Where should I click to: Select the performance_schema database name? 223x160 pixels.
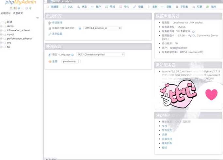tap(19, 39)
